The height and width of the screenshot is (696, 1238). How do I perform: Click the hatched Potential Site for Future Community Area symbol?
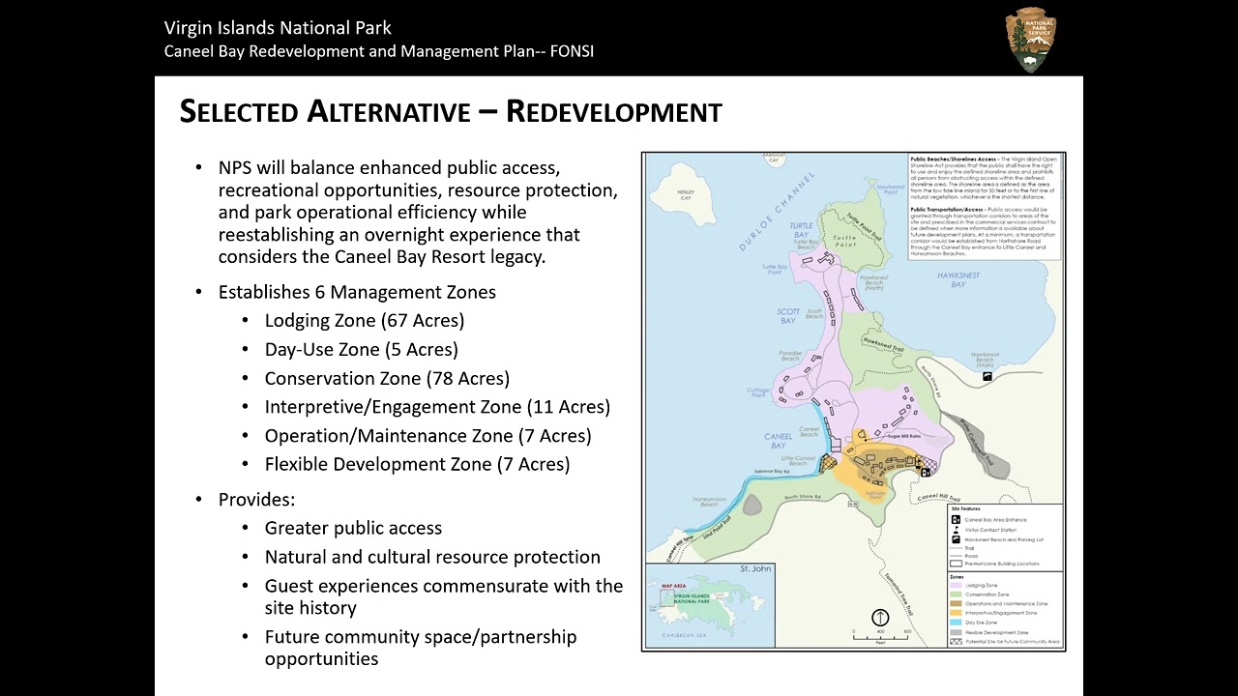pos(956,641)
